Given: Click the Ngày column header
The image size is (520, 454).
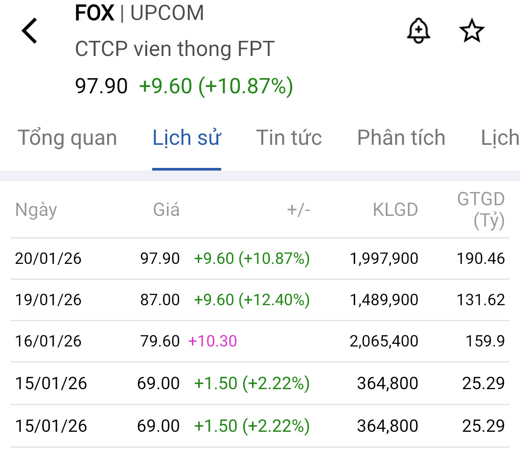Looking at the screenshot, I should click(36, 210).
